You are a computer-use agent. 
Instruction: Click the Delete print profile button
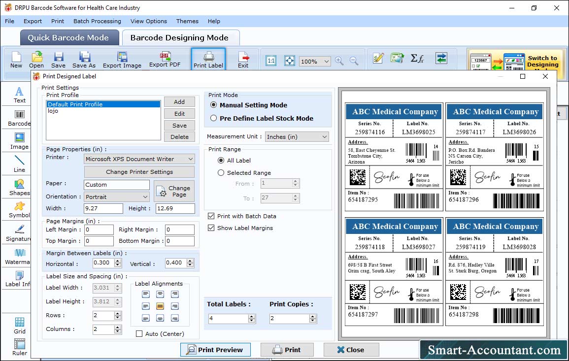pyautogui.click(x=179, y=137)
